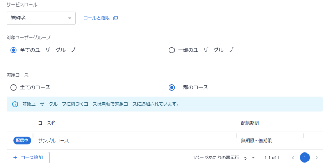Go to the previous page with left chevron

[292, 158]
